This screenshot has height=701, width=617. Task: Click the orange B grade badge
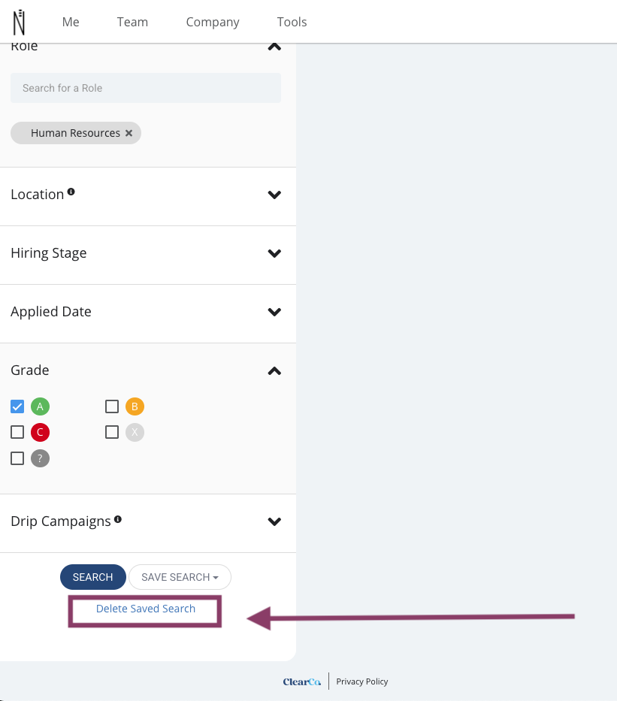point(135,406)
